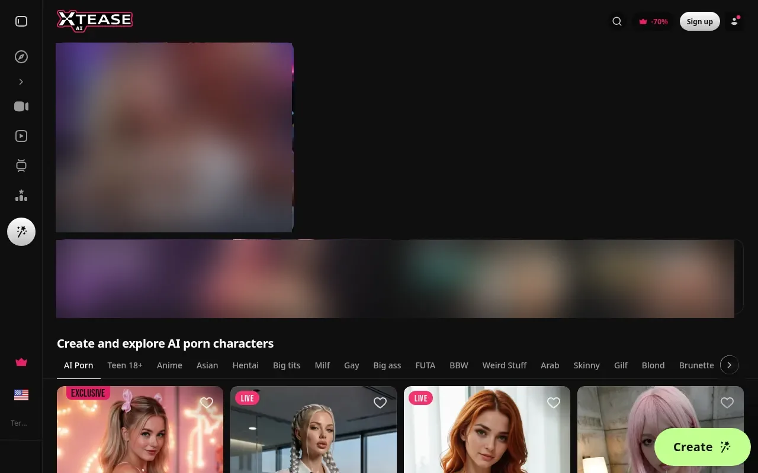Screen dimensions: 758x473
Task: Change language via the US flag icon
Action: [21, 395]
